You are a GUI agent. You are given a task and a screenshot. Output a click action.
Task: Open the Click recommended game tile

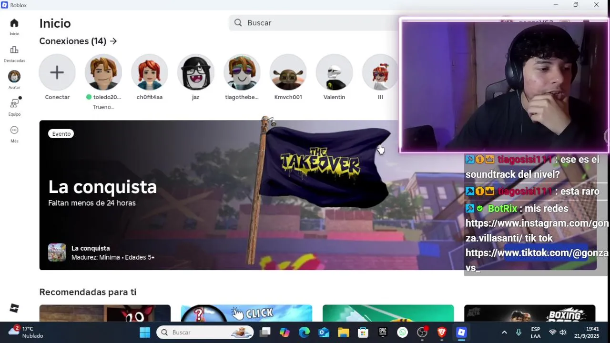[x=246, y=313]
